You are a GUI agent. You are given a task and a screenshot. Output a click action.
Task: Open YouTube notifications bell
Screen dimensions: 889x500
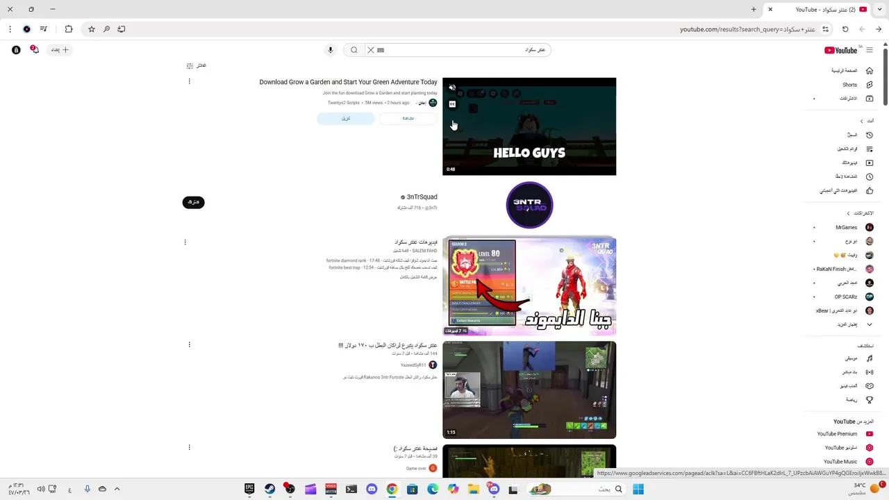[x=35, y=50]
